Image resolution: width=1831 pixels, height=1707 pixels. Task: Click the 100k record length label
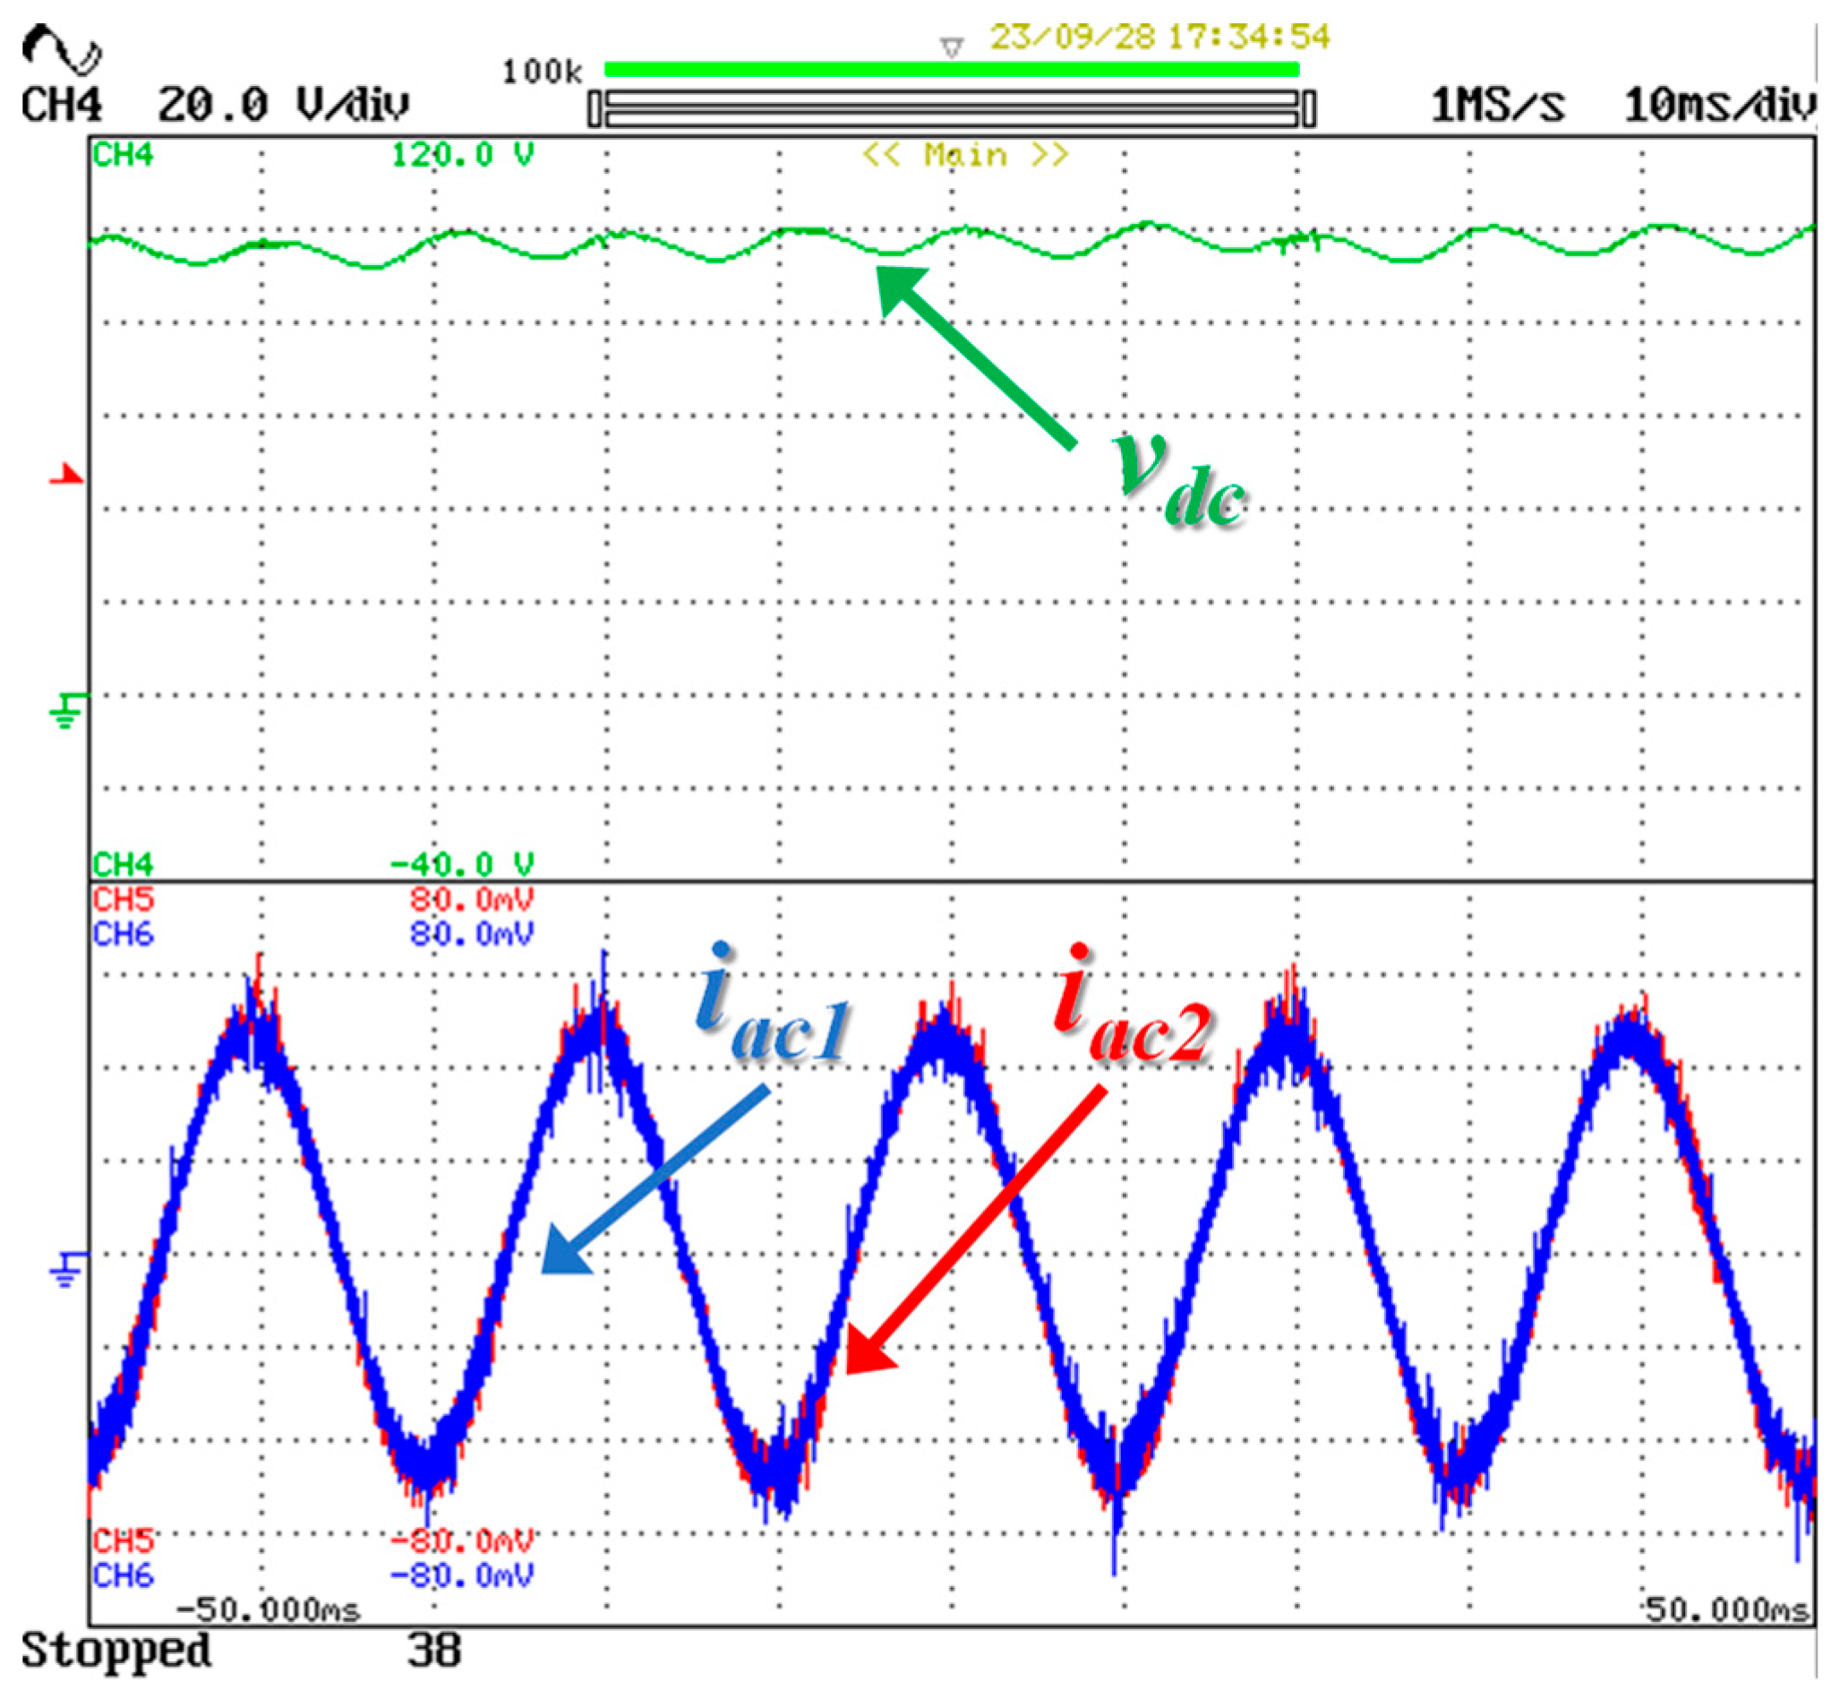(542, 72)
